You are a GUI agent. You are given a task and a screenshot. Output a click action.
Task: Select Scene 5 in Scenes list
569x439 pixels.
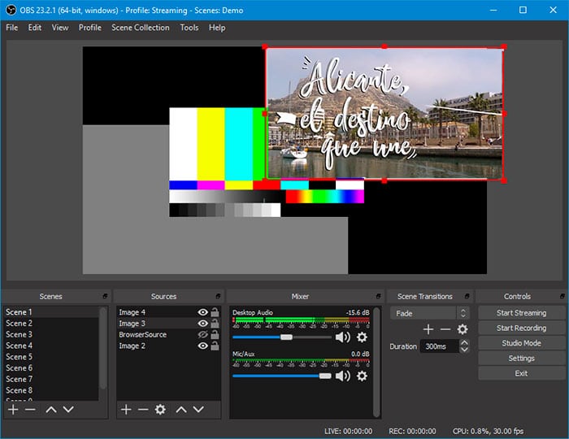(x=51, y=357)
